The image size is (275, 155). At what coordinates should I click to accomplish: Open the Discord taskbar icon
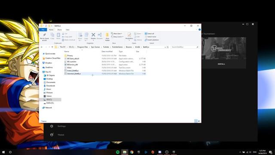pyautogui.click(x=160, y=152)
